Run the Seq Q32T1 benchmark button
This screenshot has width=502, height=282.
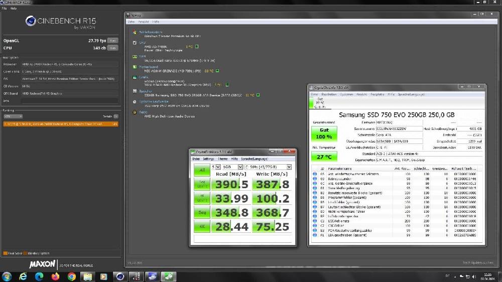pos(202,184)
